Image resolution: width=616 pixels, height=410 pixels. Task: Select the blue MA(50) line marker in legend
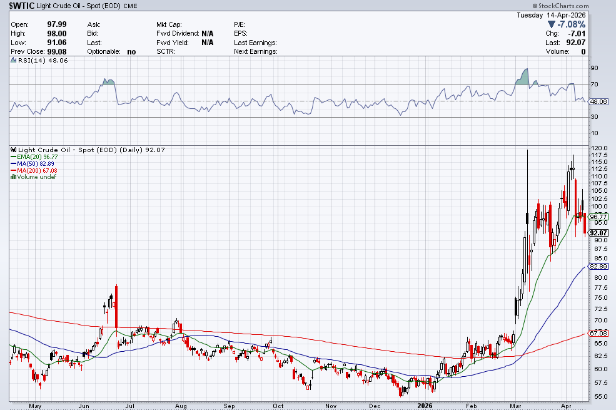(14, 163)
